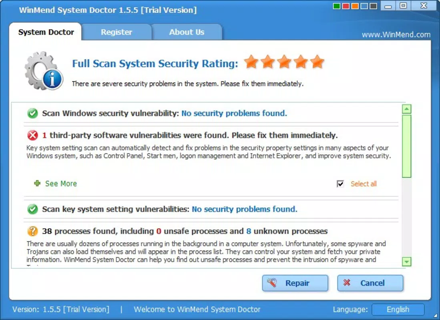The image size is (440, 320).
Task: Click the wrench icon on Repair button
Action: 272,283
